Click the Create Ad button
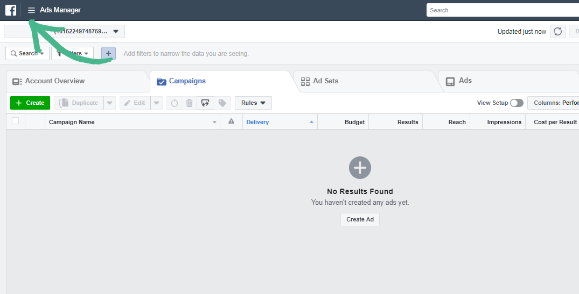 (x=360, y=219)
